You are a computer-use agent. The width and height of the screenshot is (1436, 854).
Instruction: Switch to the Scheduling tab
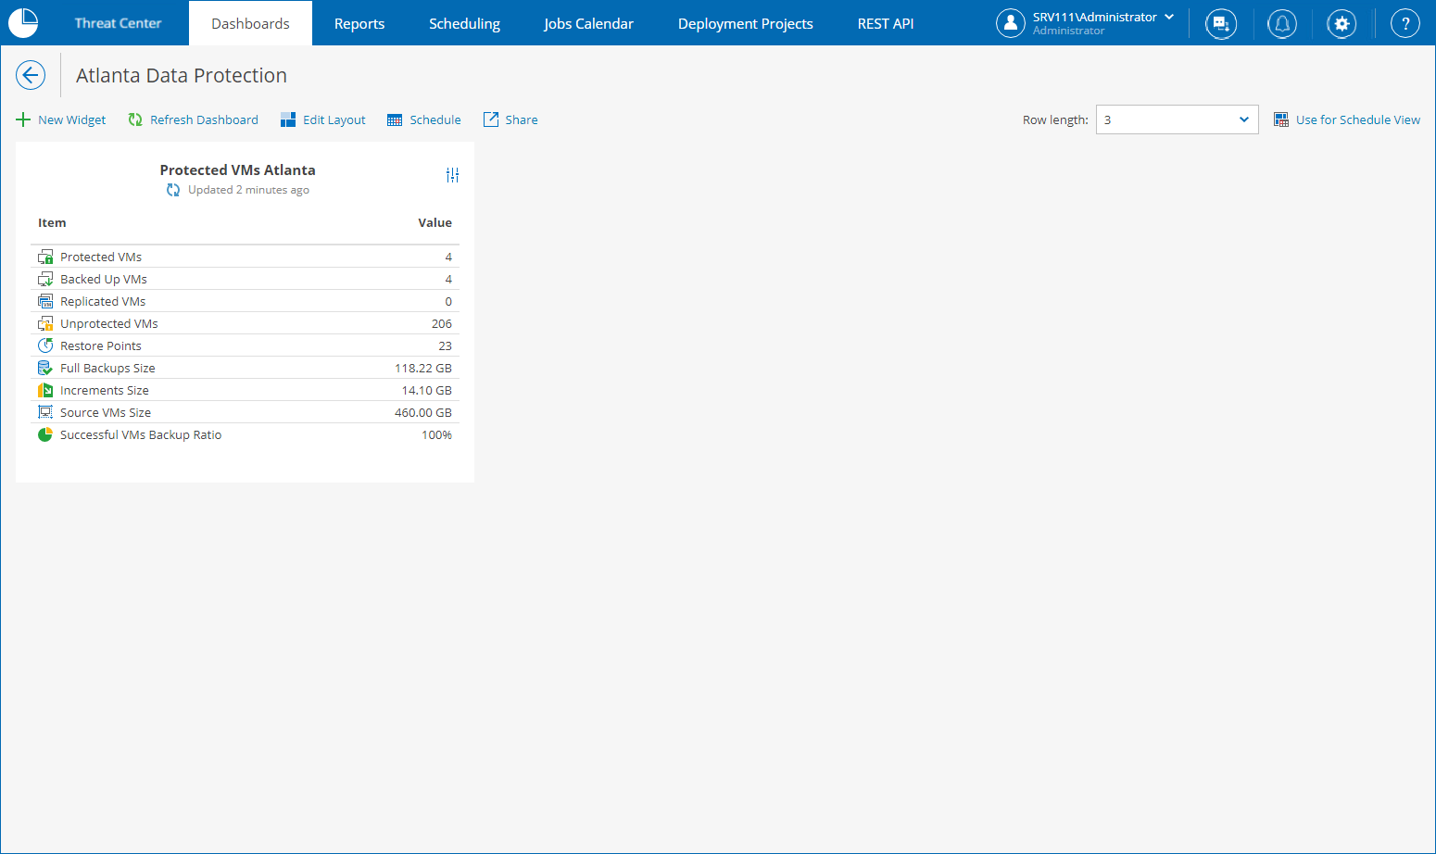click(464, 23)
